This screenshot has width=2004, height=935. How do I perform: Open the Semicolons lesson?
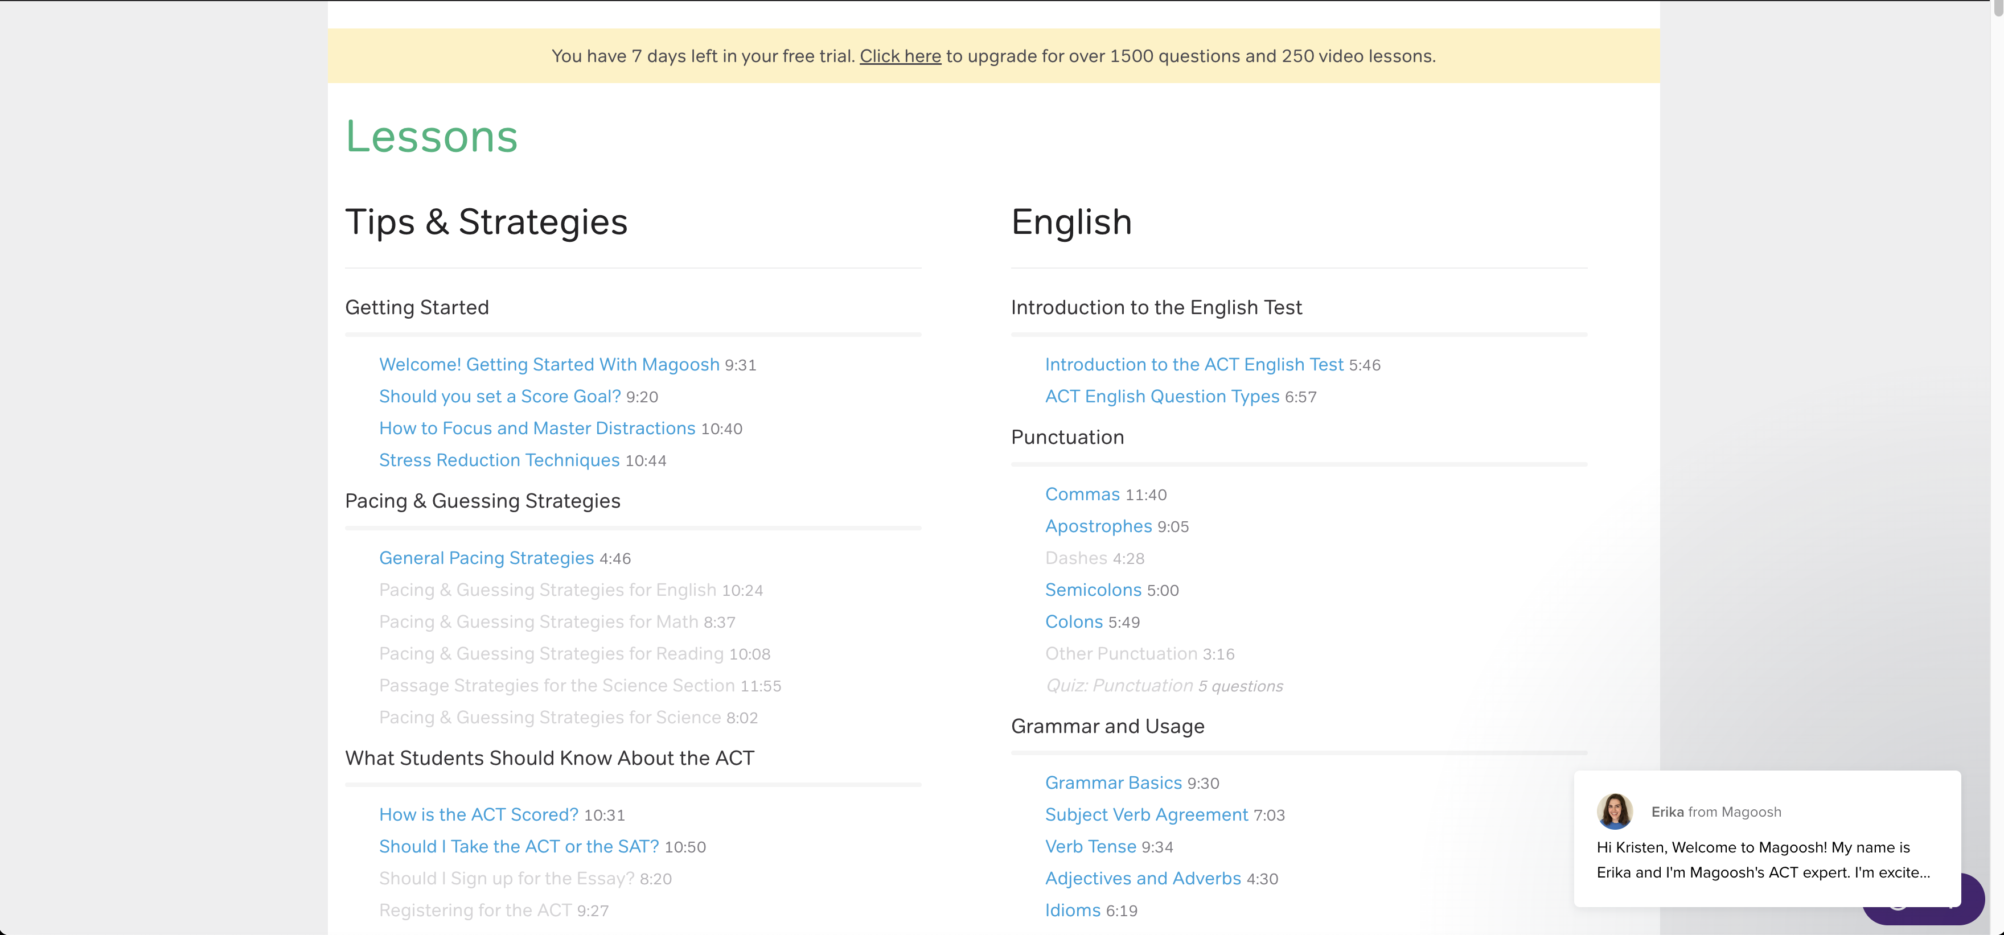pyautogui.click(x=1093, y=590)
